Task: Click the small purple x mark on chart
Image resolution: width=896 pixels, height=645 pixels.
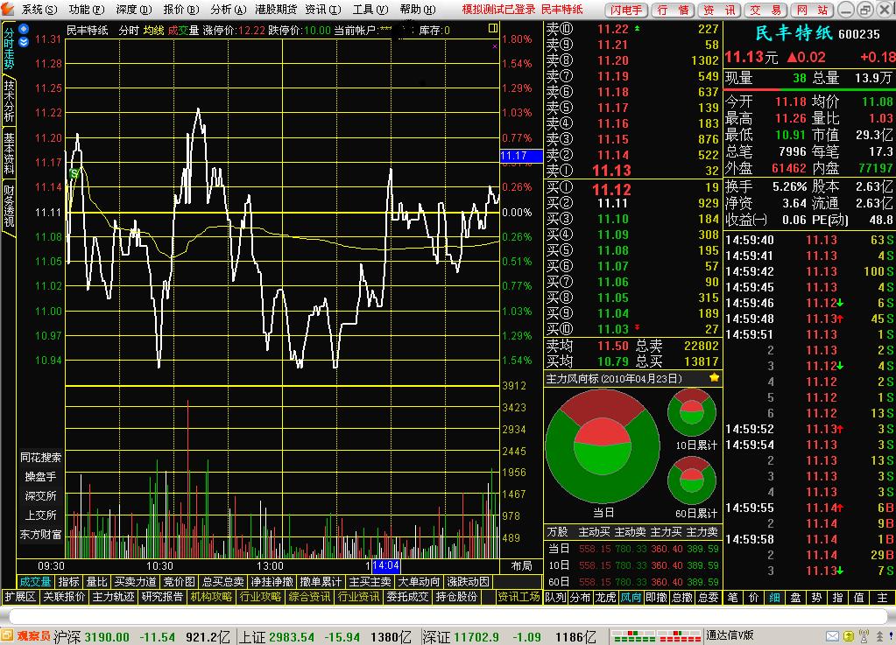Action: pos(494,46)
